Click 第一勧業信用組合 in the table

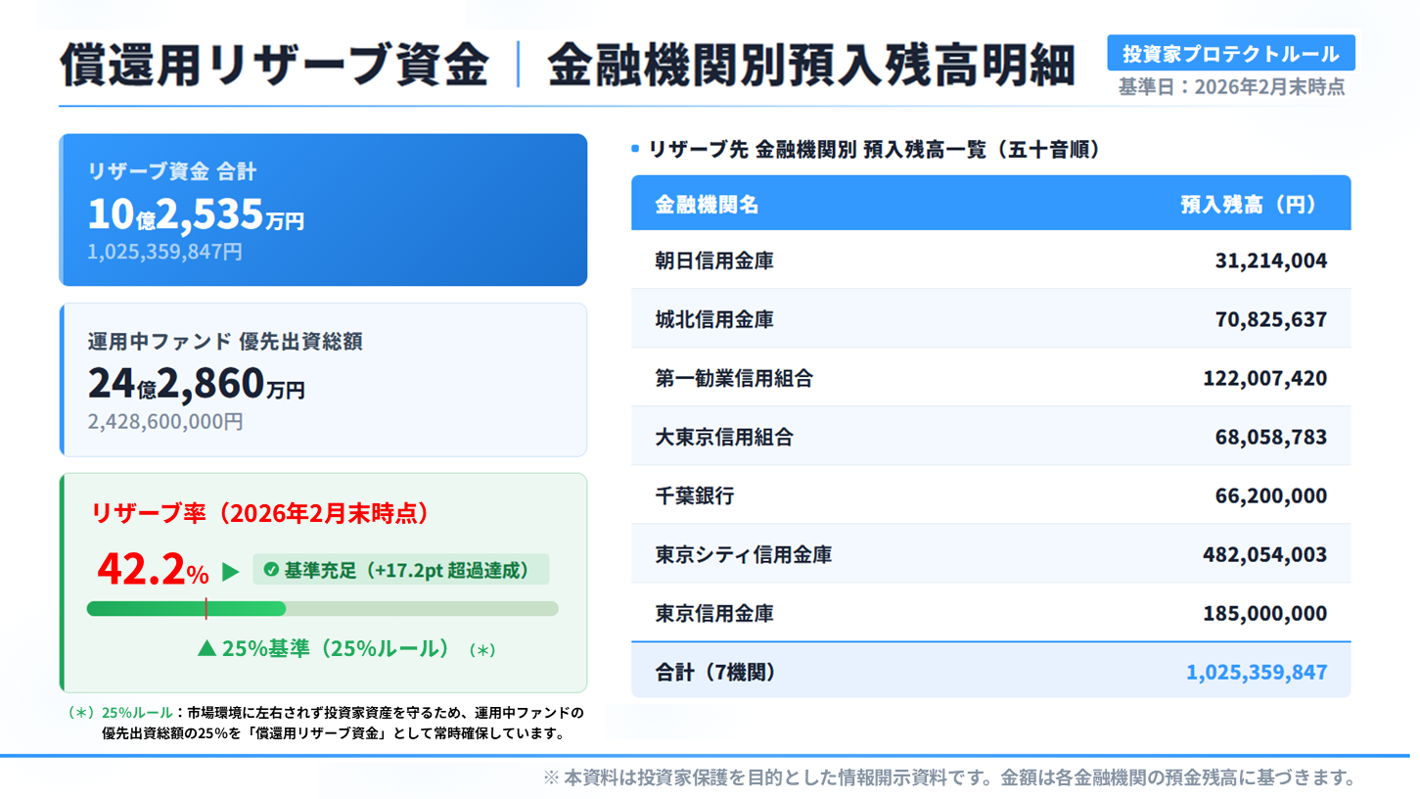(734, 378)
